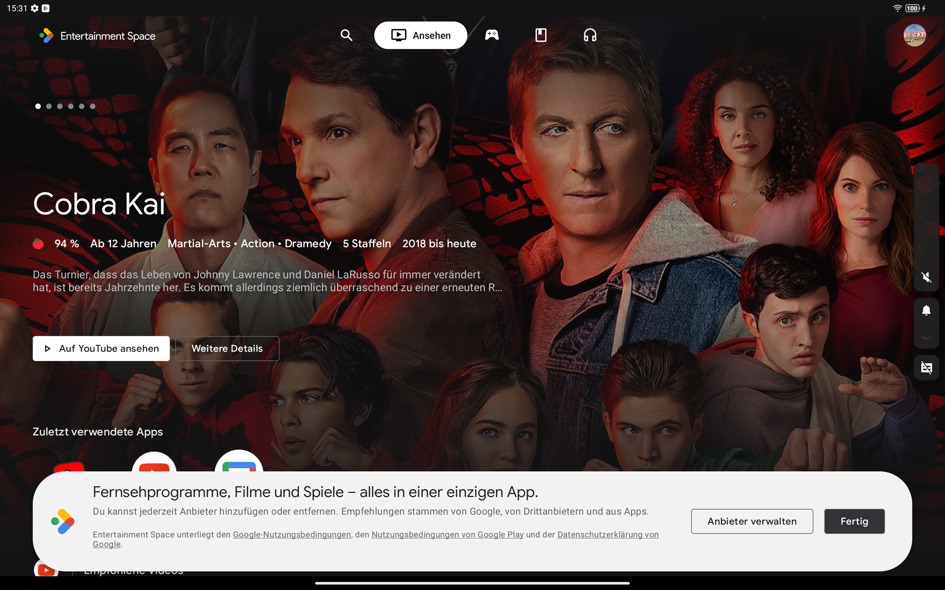This screenshot has width=945, height=590.
Task: Toggle the ringer notification bell
Action: [x=926, y=311]
